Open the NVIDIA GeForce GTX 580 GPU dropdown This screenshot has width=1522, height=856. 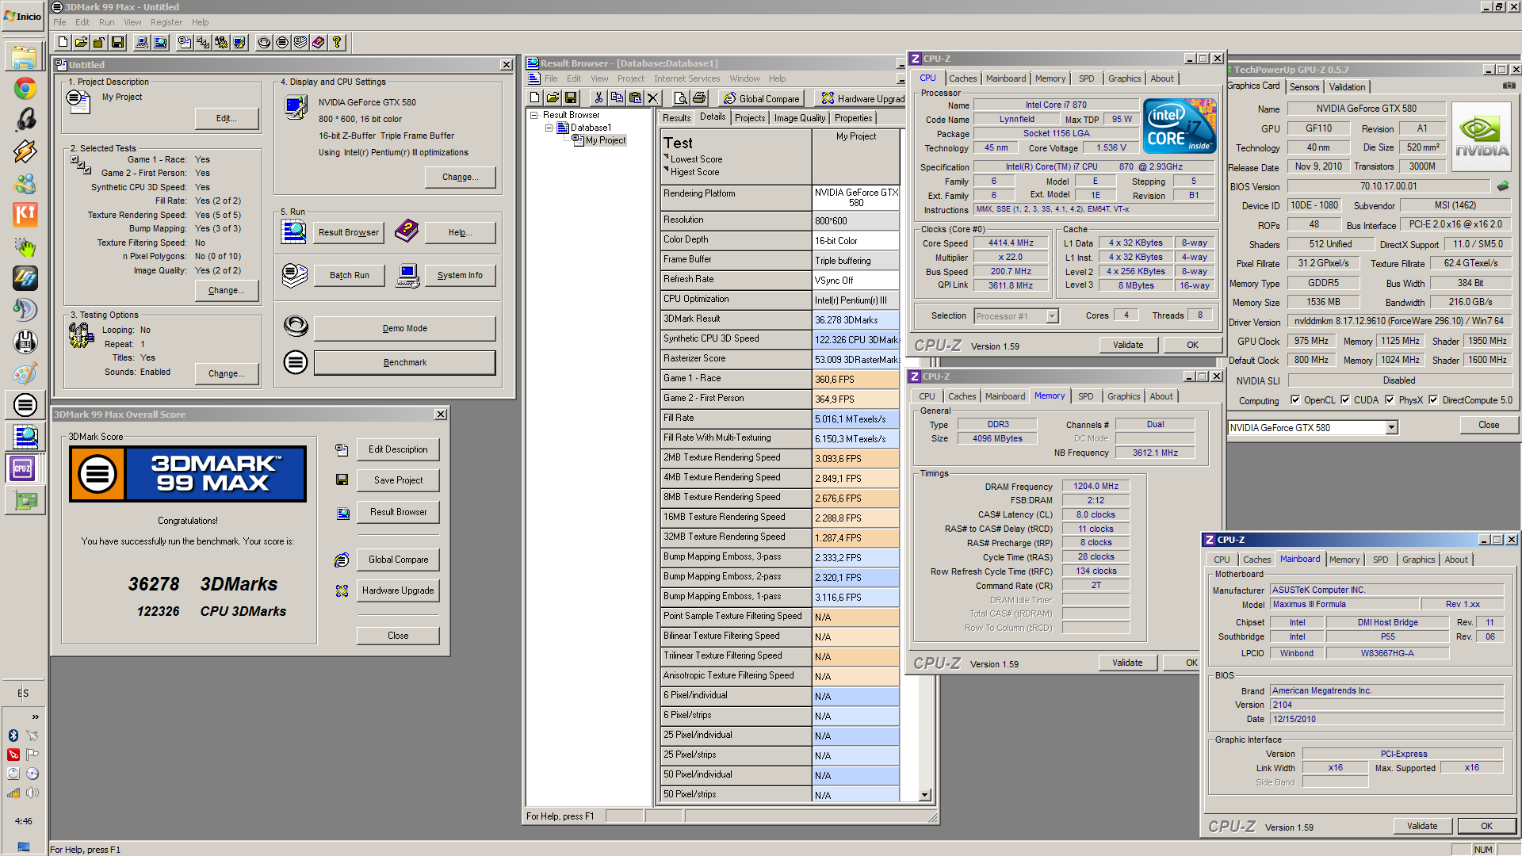1391,428
